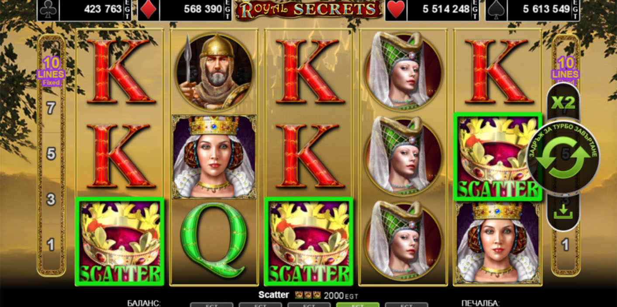
Task: Select the first grey bet button
Action: (x=212, y=304)
